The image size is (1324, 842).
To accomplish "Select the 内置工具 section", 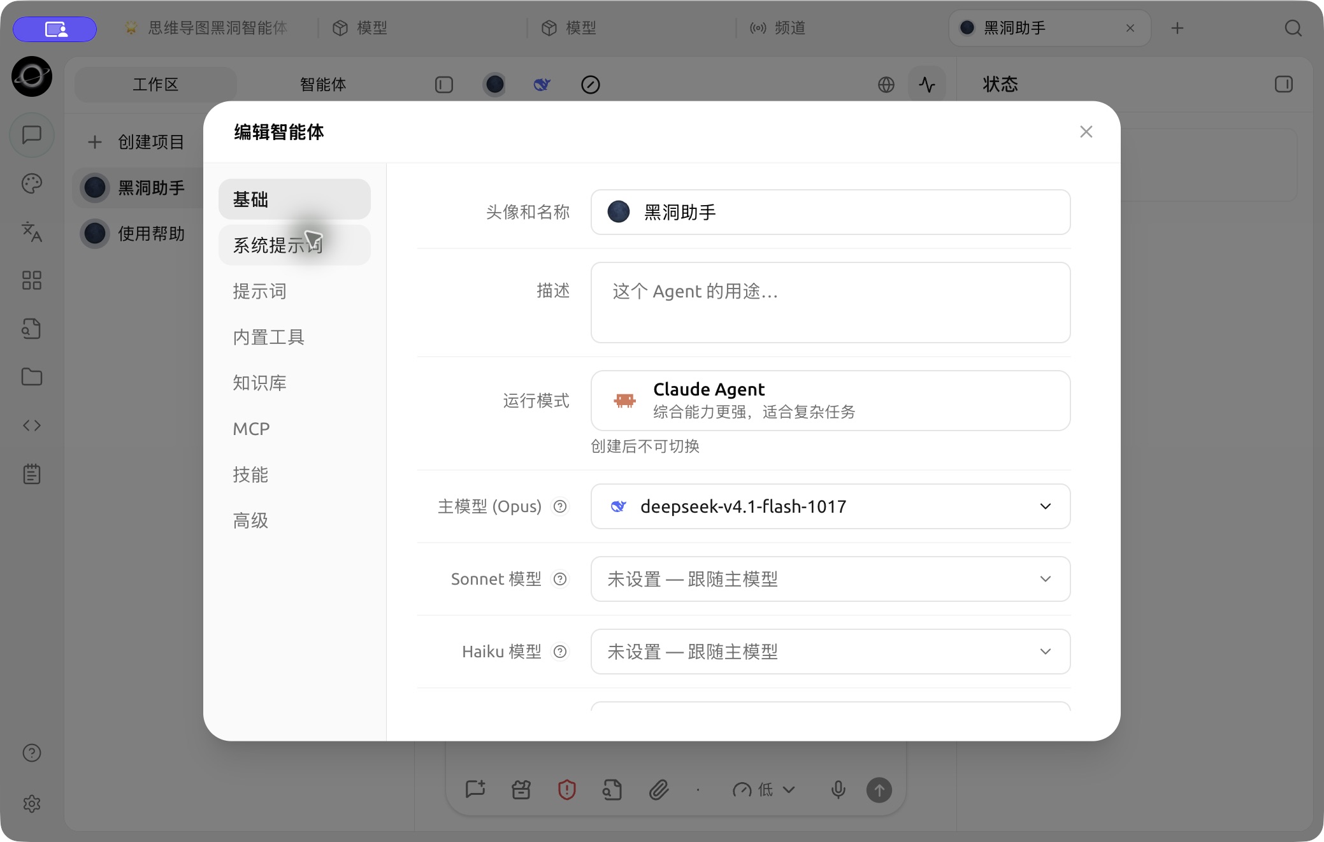I will click(x=294, y=337).
